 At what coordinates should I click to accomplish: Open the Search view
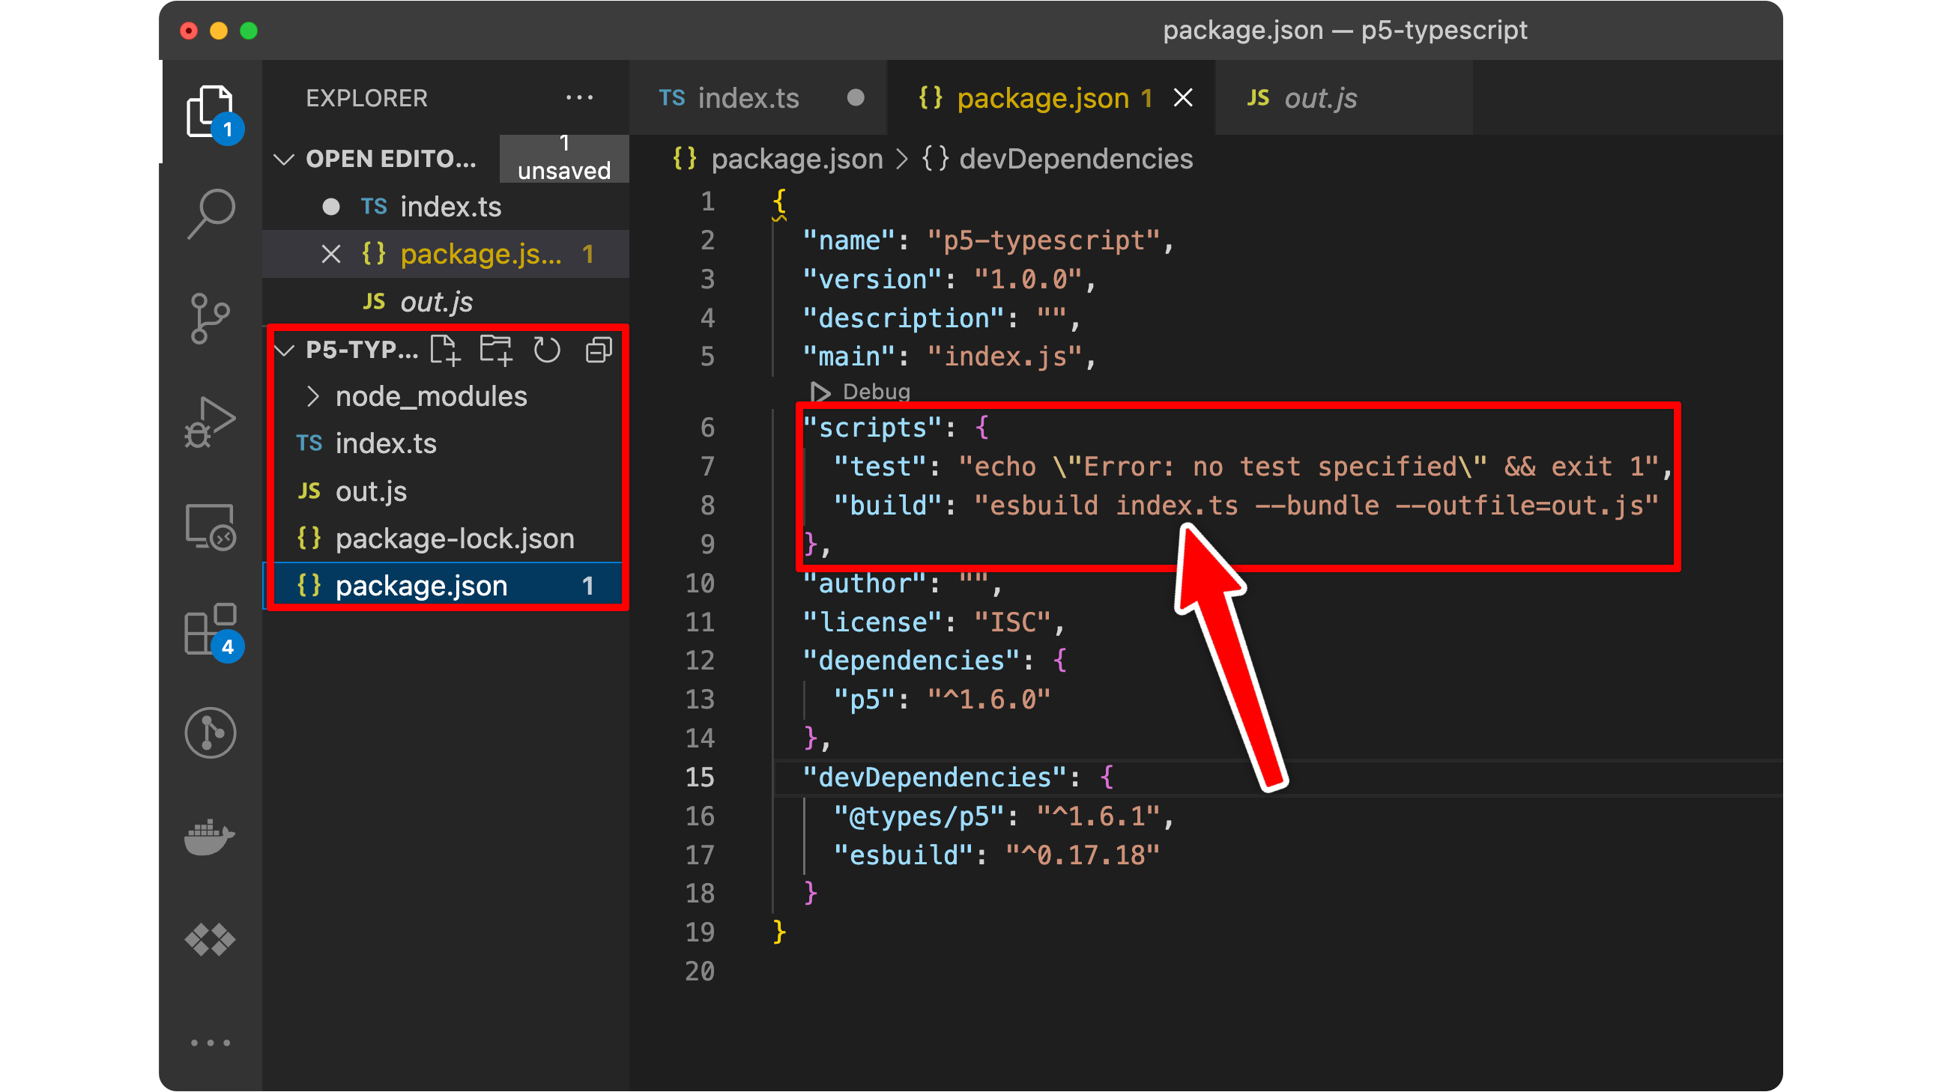211,214
